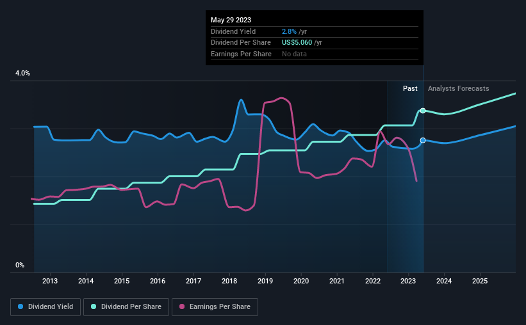Toggle the Dividend Yield legend button
The image size is (526, 325).
pos(45,307)
